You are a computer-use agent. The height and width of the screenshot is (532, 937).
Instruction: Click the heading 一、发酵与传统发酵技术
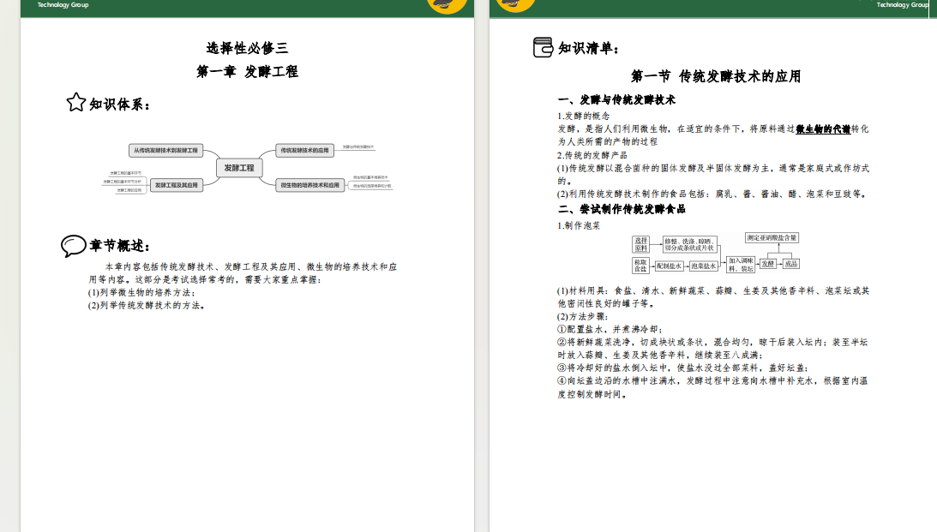pyautogui.click(x=616, y=99)
